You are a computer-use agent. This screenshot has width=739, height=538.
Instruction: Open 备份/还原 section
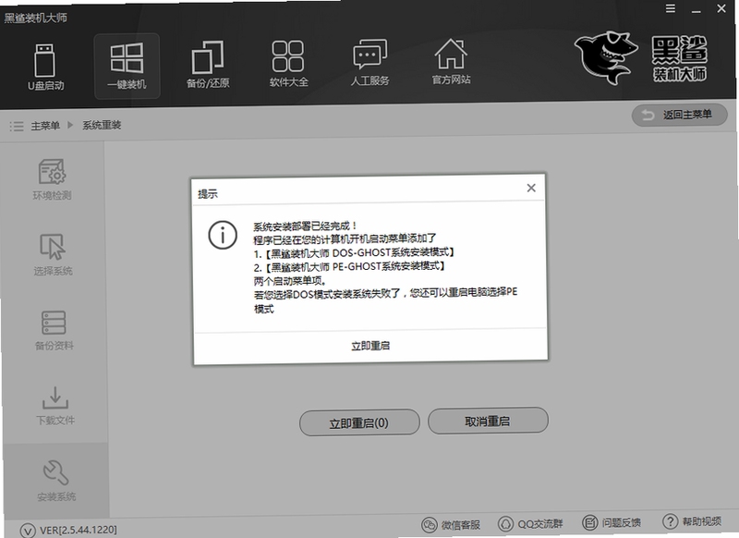(208, 65)
